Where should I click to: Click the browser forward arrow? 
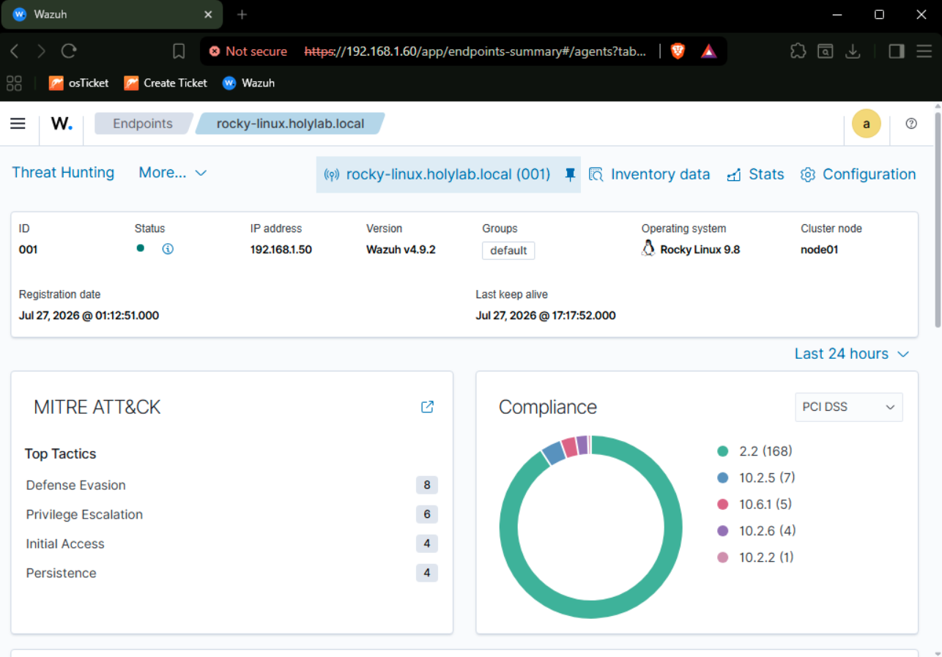point(41,51)
